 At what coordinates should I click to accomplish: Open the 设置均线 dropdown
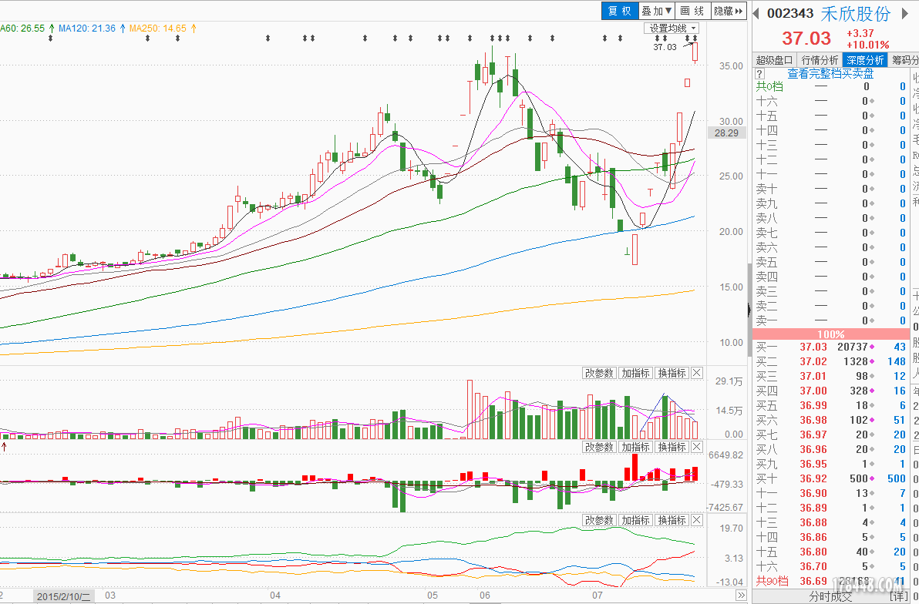pyautogui.click(x=672, y=29)
